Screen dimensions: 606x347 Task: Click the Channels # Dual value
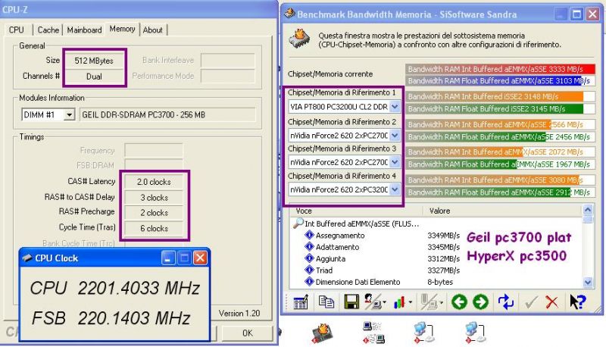click(94, 77)
